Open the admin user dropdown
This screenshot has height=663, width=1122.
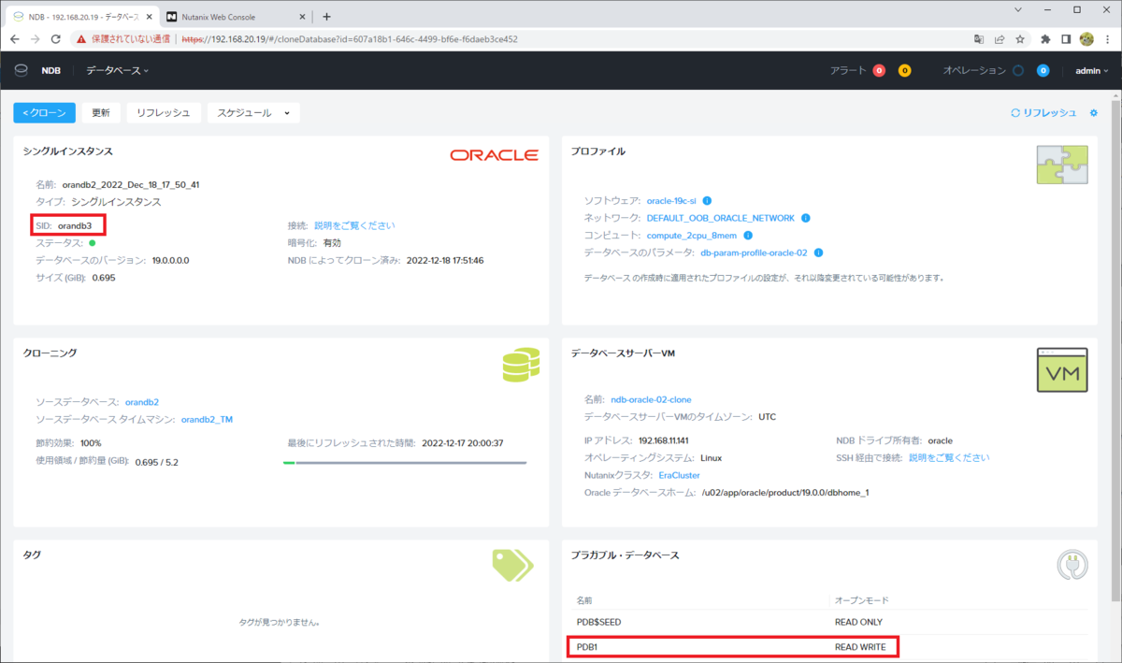click(x=1091, y=70)
